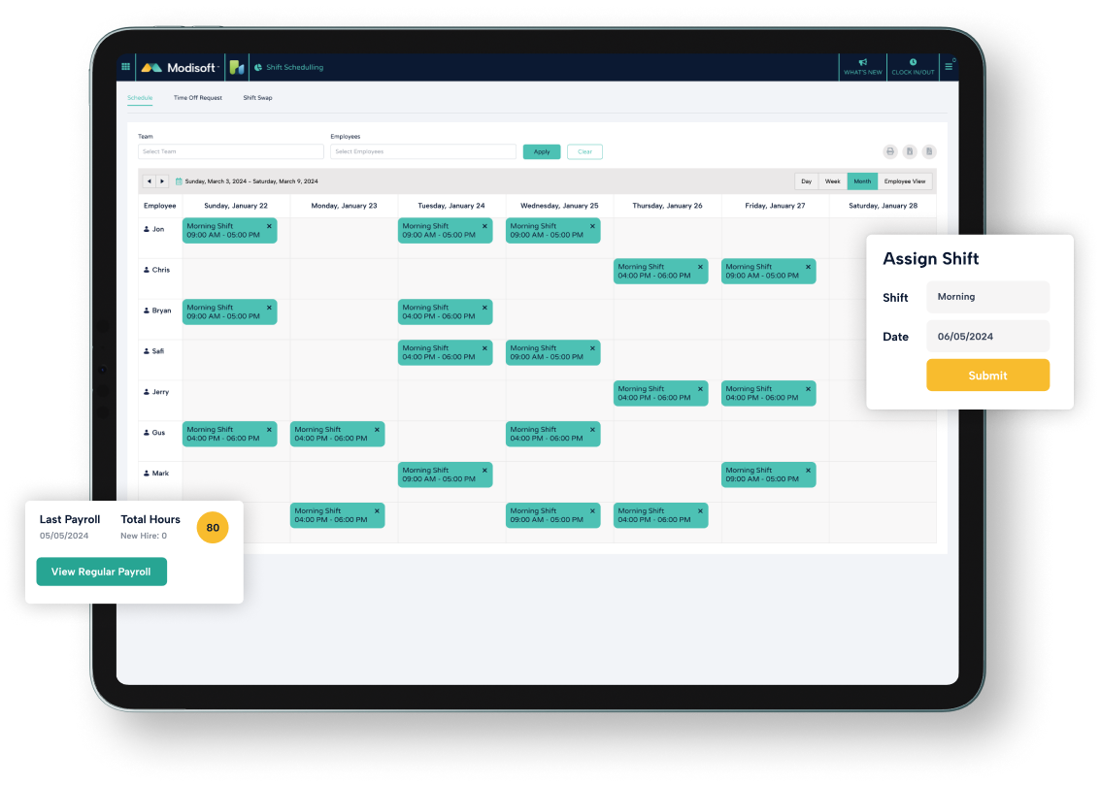Submit the Assign Shift form
Image resolution: width=1101 pixels, height=786 pixels.
click(x=987, y=375)
